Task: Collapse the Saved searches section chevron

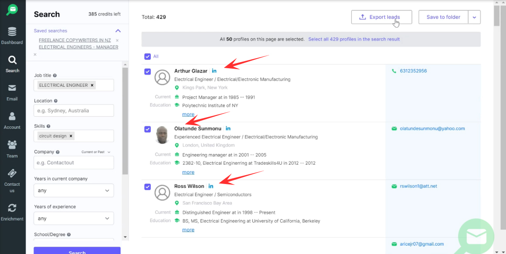Action: coord(118,31)
